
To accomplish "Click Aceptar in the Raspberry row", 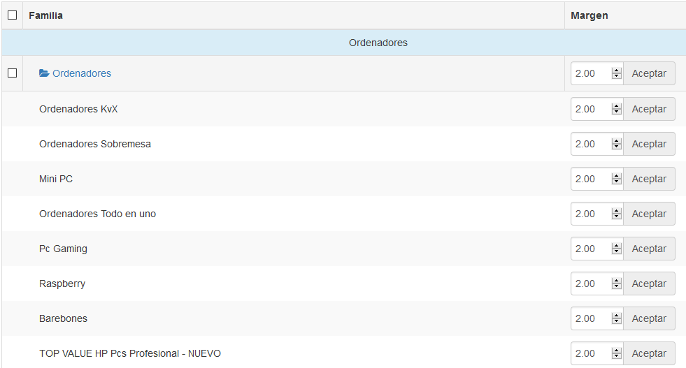I will (x=649, y=284).
